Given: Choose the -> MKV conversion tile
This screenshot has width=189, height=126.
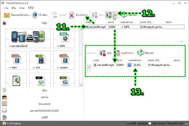Looking at the screenshot, I should tap(16, 60).
